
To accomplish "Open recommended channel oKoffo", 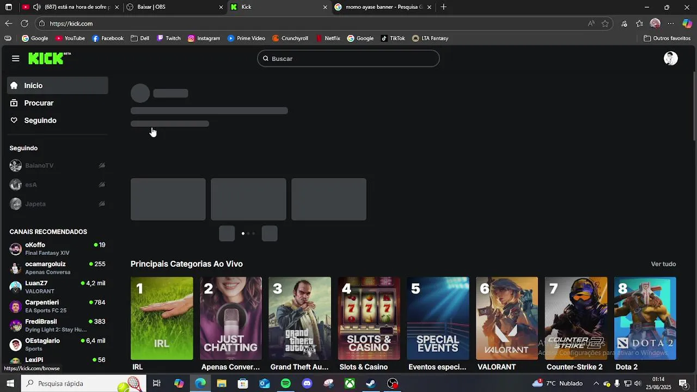I will click(x=58, y=249).
